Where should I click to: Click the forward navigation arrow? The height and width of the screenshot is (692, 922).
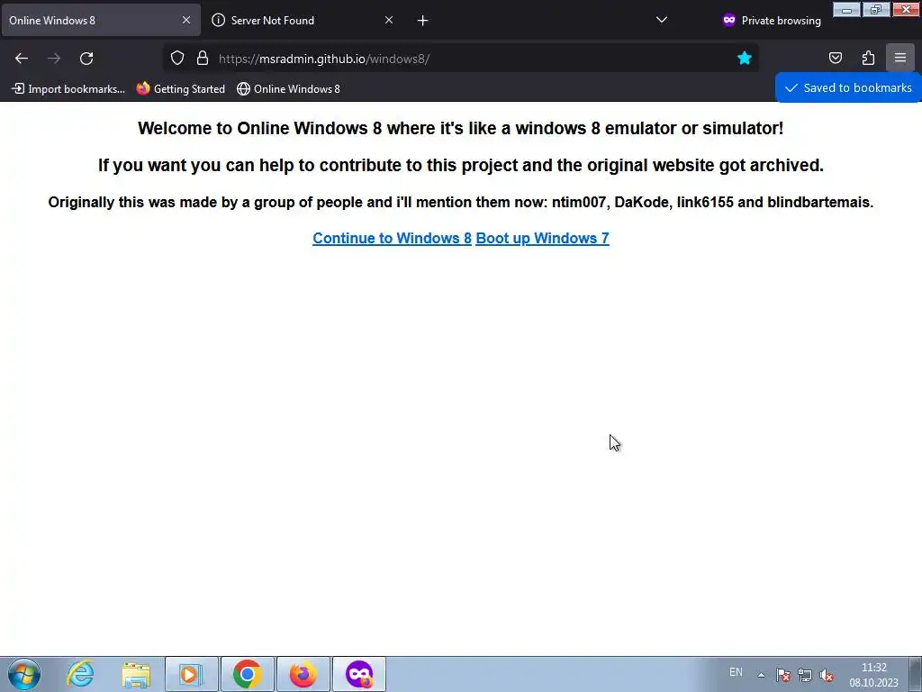[54, 59]
